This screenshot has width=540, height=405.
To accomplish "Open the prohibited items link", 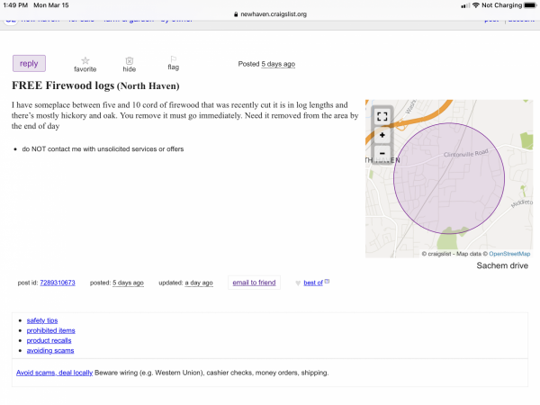I will click(x=50, y=330).
